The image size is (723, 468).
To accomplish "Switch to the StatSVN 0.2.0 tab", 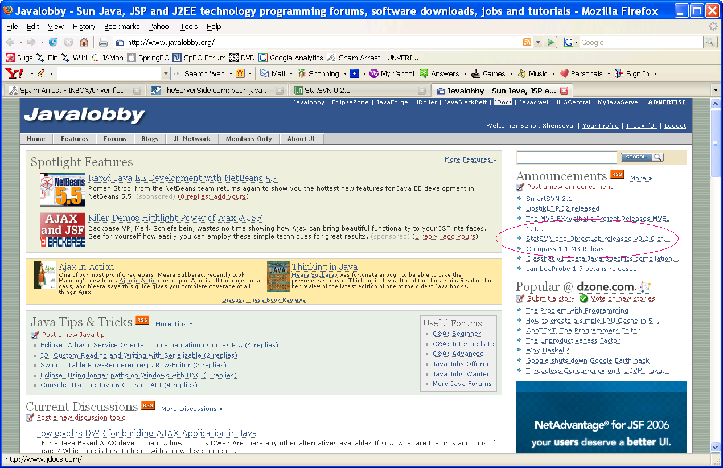I will tap(359, 90).
